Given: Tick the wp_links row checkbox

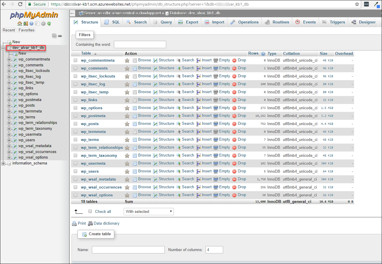Looking at the screenshot, I should point(75,100).
